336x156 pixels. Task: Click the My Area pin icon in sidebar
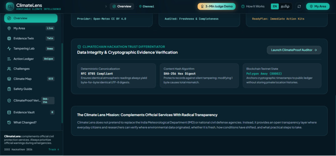pos(9,28)
